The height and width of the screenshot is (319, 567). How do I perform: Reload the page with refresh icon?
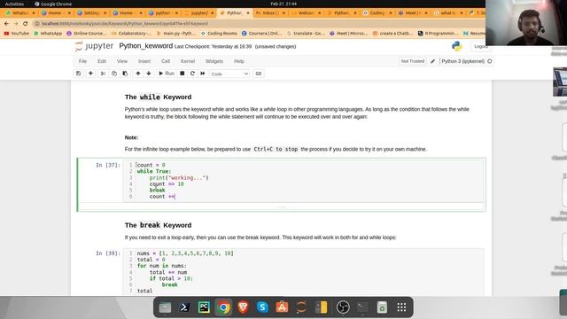coord(25,24)
